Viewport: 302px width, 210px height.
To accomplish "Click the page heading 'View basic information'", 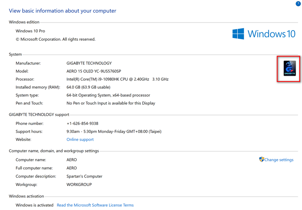I will [x=63, y=11].
